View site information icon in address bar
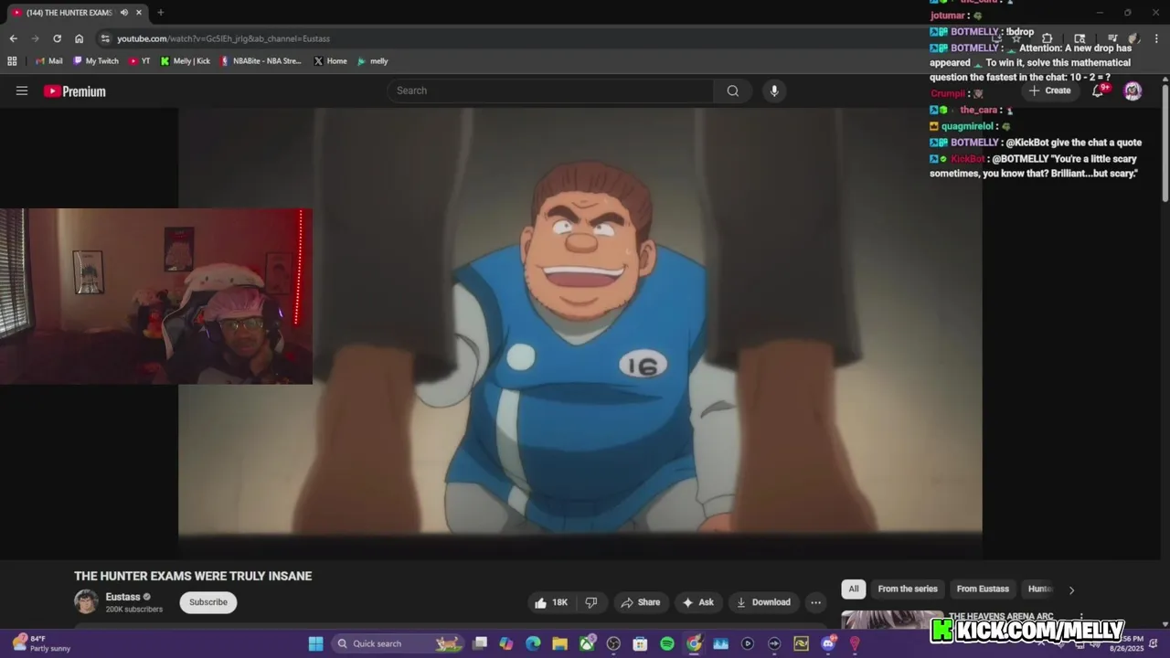This screenshot has height=658, width=1170. coord(105,38)
